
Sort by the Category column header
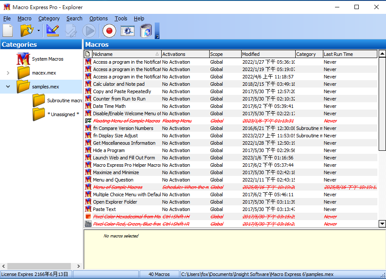(x=309, y=54)
